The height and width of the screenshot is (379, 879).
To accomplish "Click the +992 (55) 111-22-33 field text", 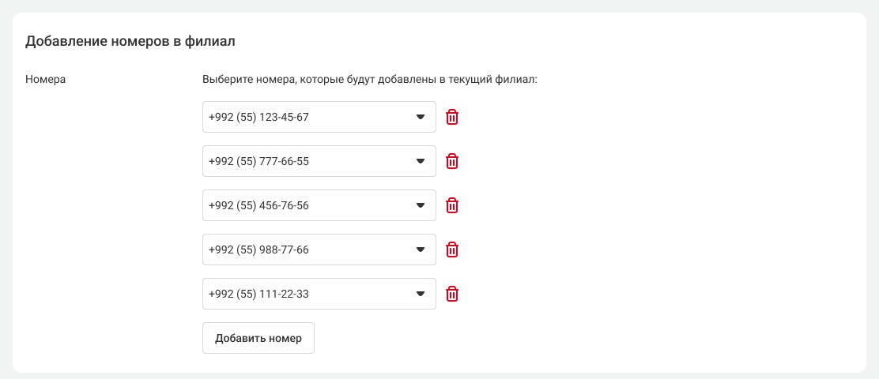I will point(258,294).
